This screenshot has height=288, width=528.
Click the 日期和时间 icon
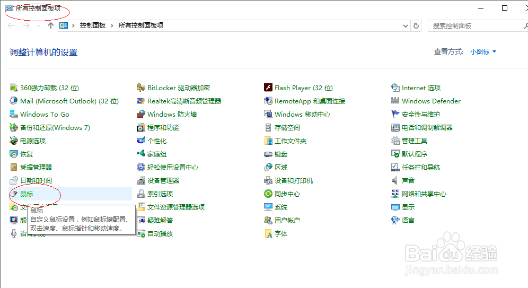point(13,180)
